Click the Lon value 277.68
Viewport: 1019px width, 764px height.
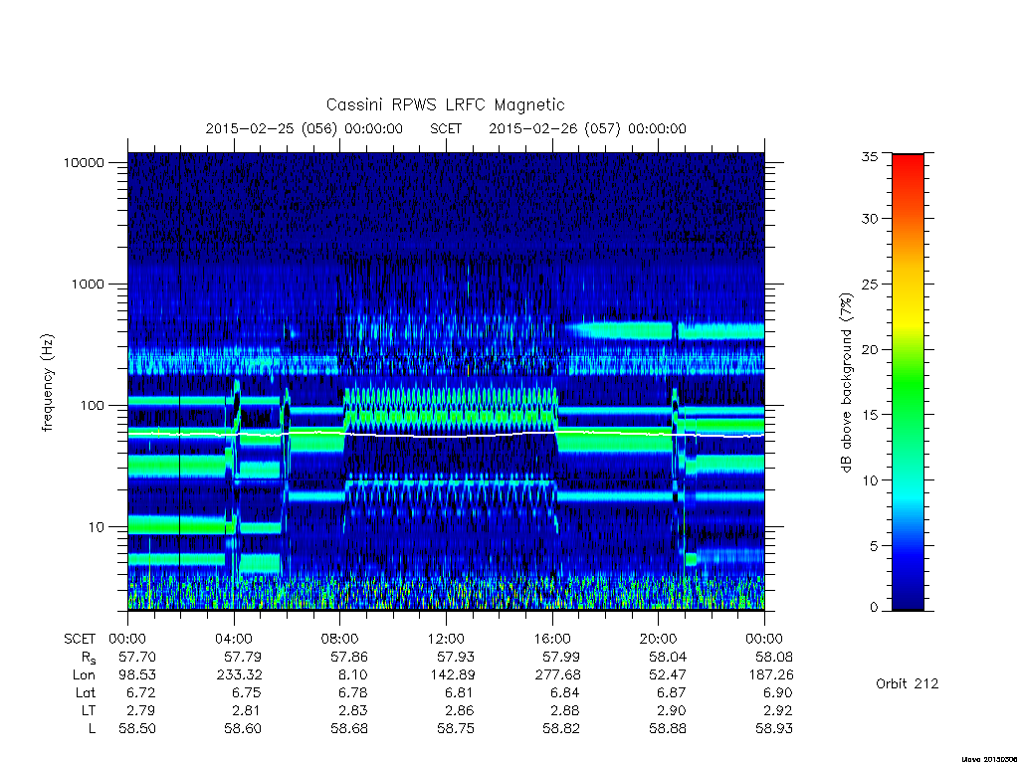[x=557, y=675]
